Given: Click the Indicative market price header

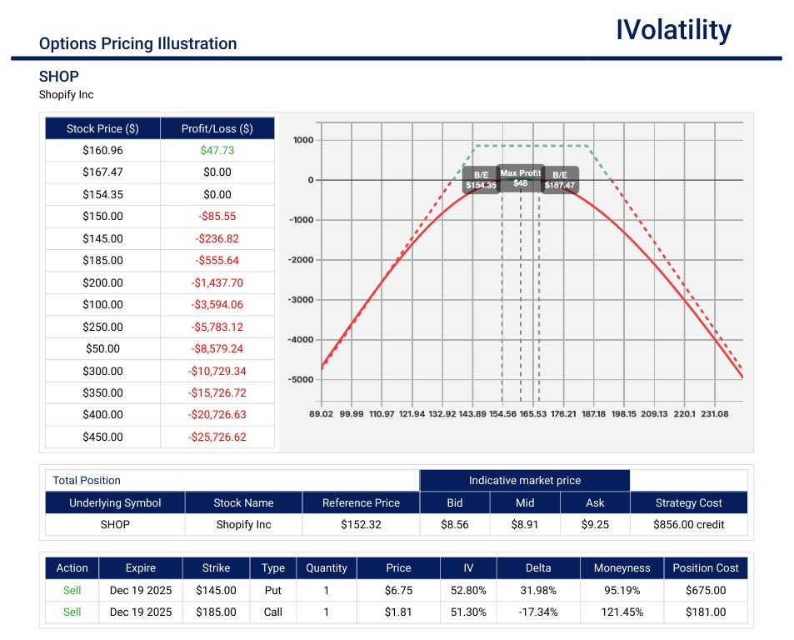Looking at the screenshot, I should pyautogui.click(x=524, y=480).
